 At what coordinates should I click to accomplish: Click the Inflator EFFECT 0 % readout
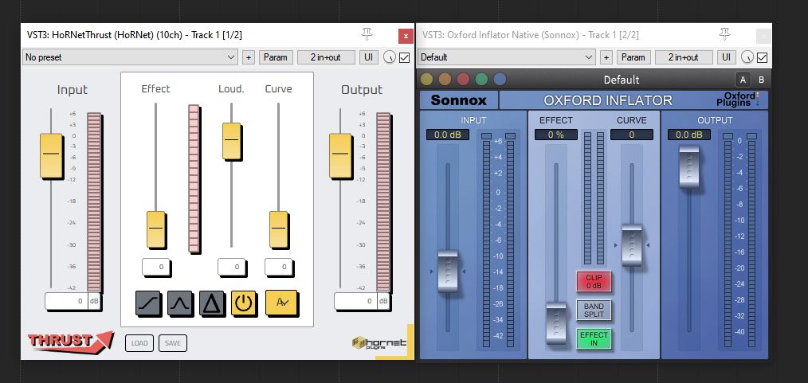tap(556, 135)
